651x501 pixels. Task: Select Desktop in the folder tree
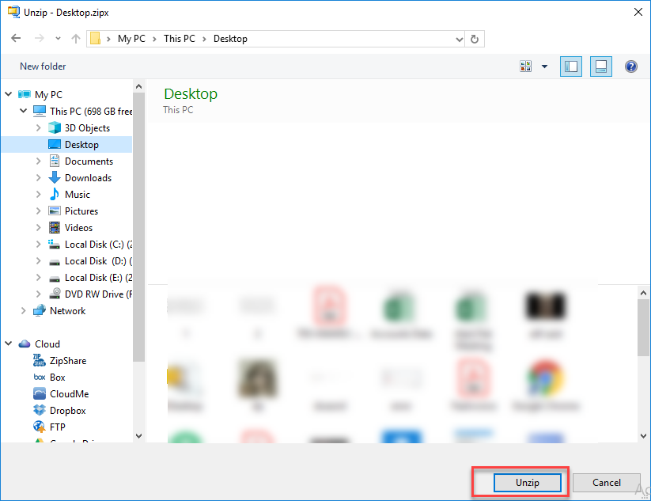point(81,145)
